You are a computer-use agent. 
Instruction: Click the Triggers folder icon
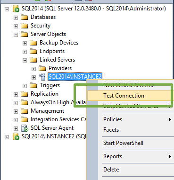pos(33,85)
